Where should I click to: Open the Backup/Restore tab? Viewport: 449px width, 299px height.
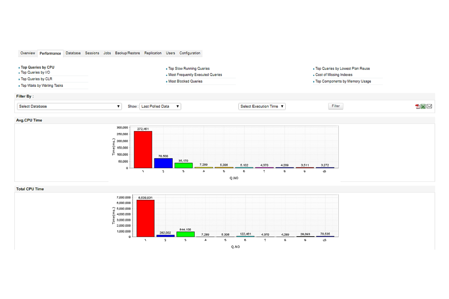(127, 53)
